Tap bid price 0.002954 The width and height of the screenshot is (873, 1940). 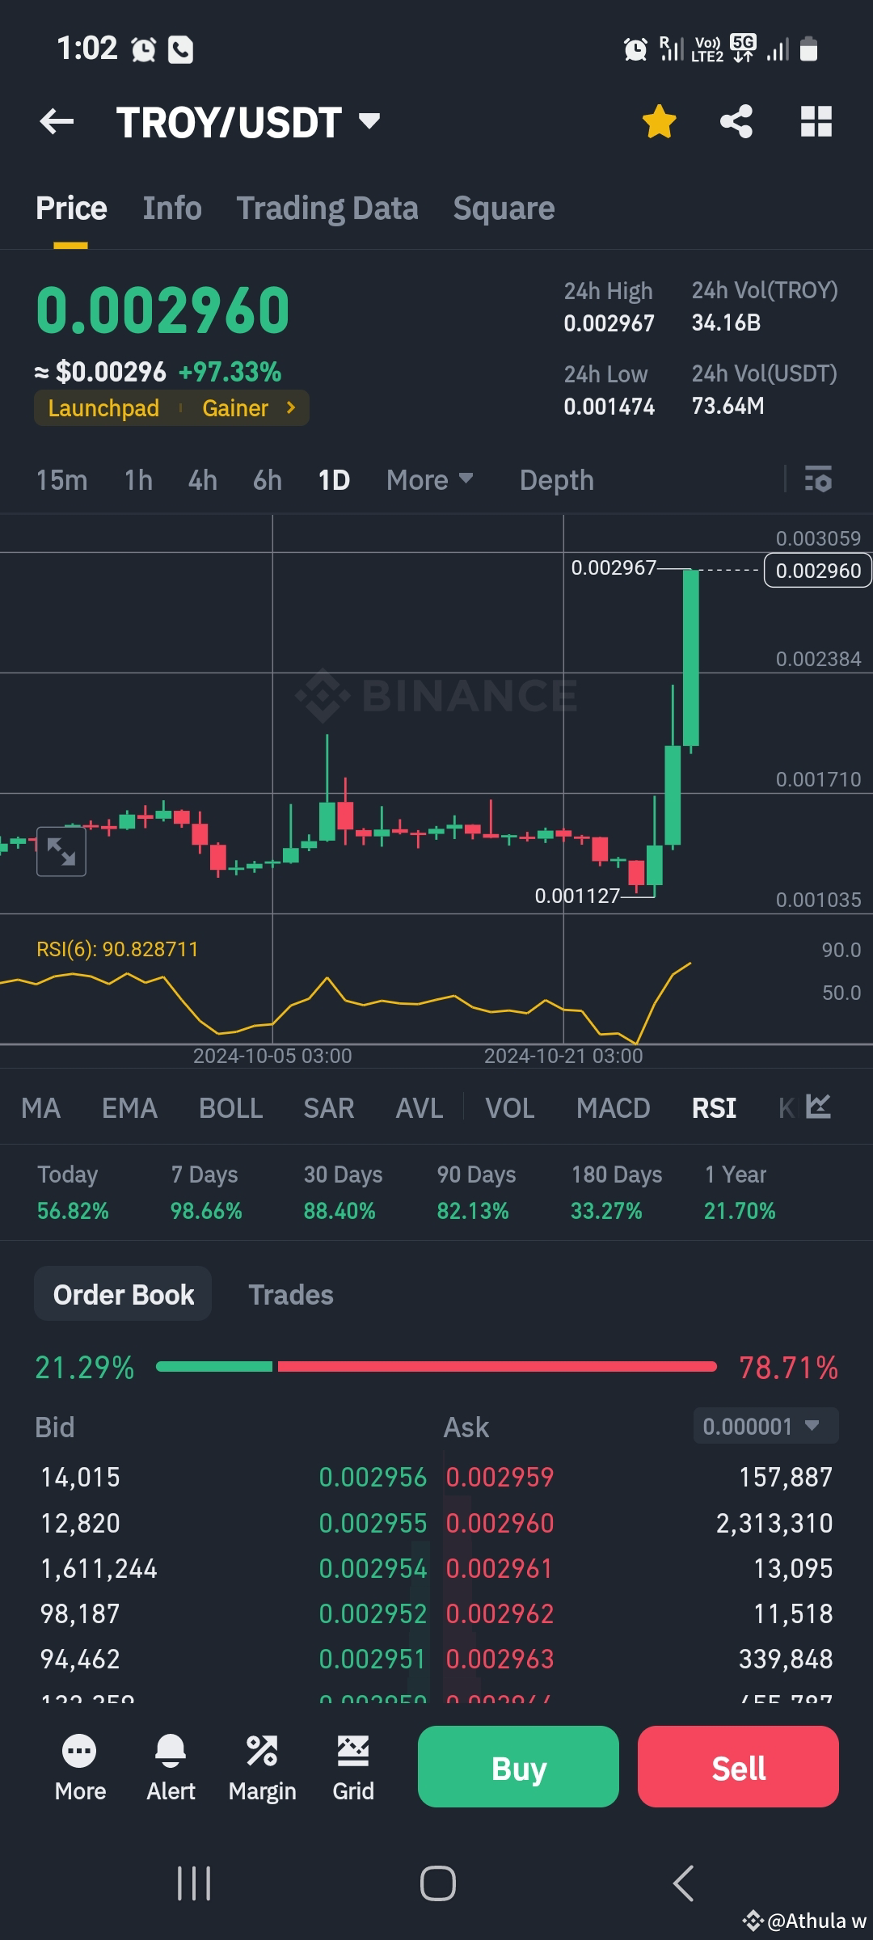(x=373, y=1569)
